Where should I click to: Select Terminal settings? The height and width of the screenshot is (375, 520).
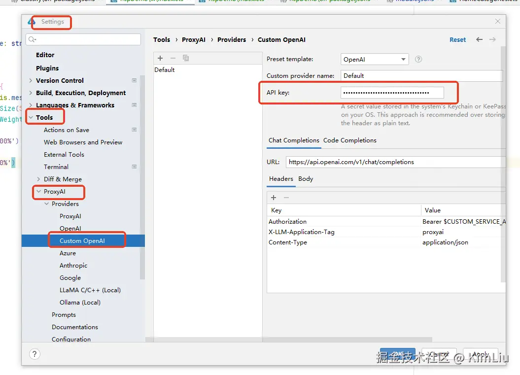pos(56,167)
